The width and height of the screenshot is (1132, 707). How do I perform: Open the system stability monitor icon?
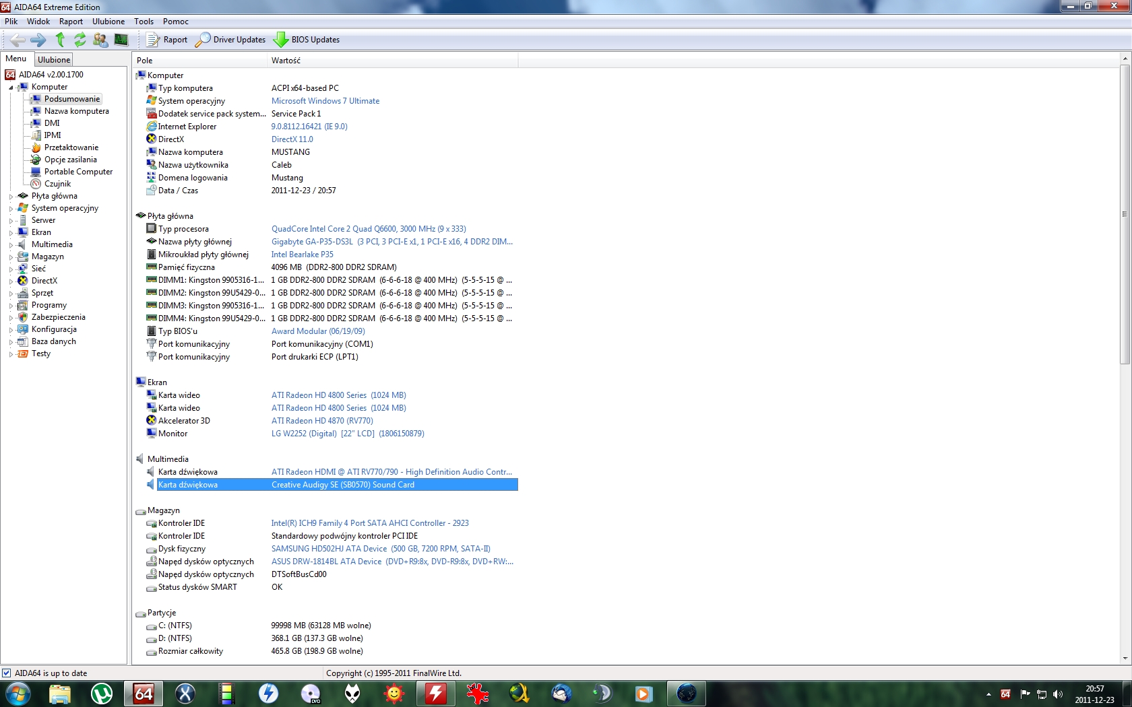tap(121, 40)
